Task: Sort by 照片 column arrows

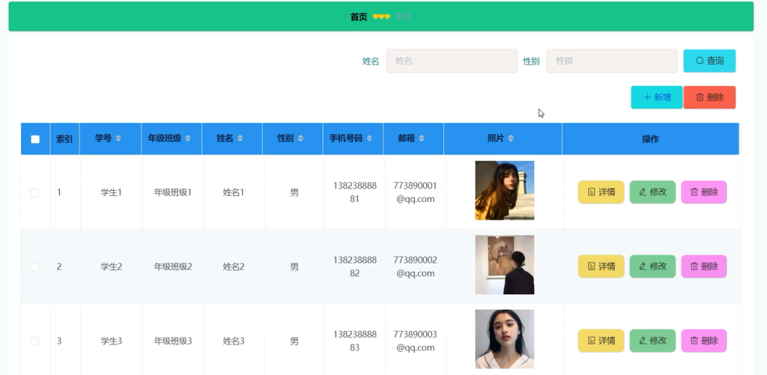Action: click(511, 138)
